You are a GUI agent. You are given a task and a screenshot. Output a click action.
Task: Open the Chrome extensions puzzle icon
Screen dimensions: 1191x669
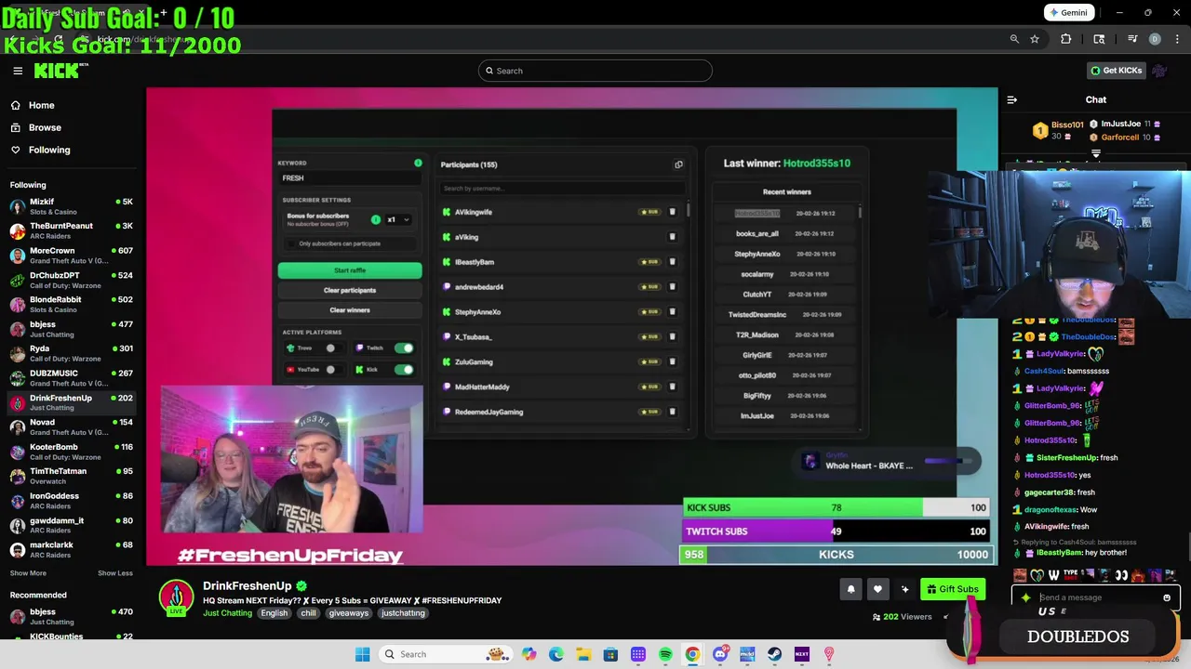(x=1066, y=39)
